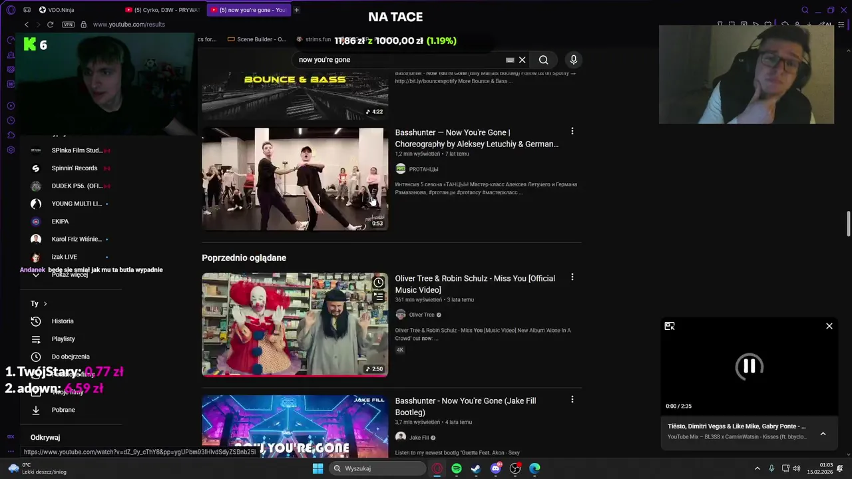Viewport: 852px width, 479px height.
Task: Click the Jake Fill Bootleg video thumbnail
Action: (x=295, y=426)
